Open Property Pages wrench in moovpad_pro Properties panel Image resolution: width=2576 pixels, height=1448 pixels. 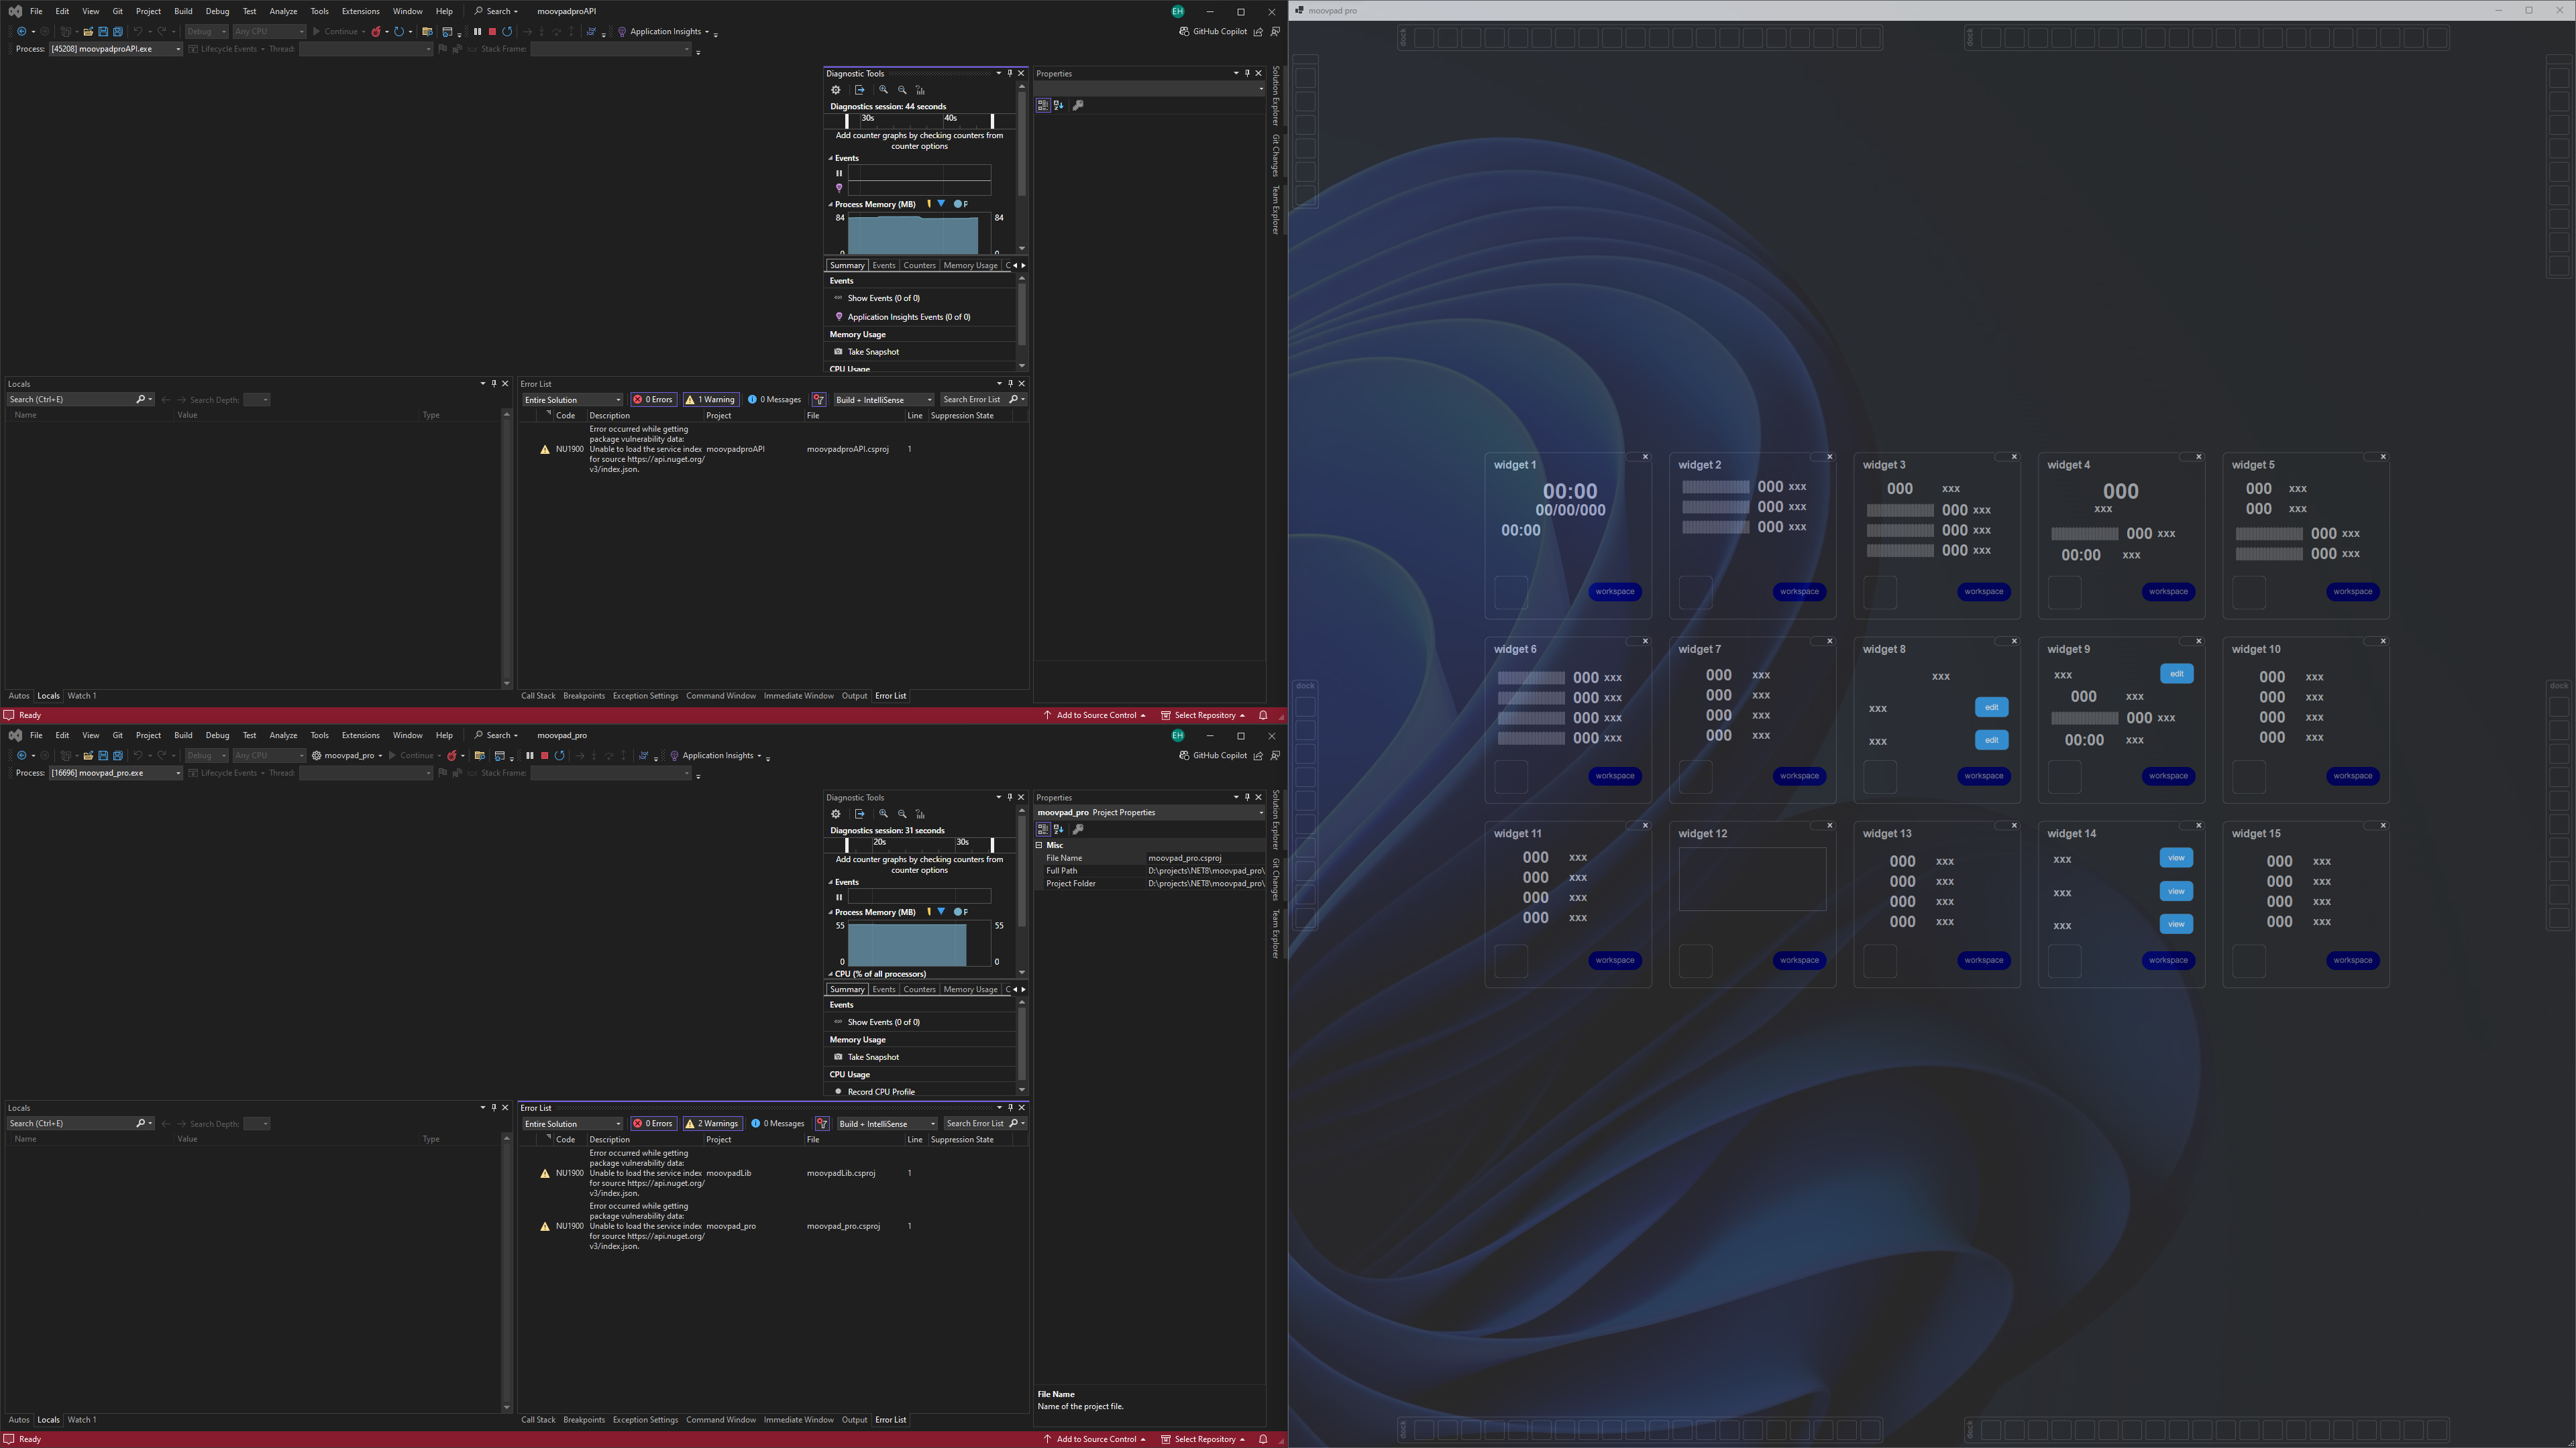(x=1078, y=829)
